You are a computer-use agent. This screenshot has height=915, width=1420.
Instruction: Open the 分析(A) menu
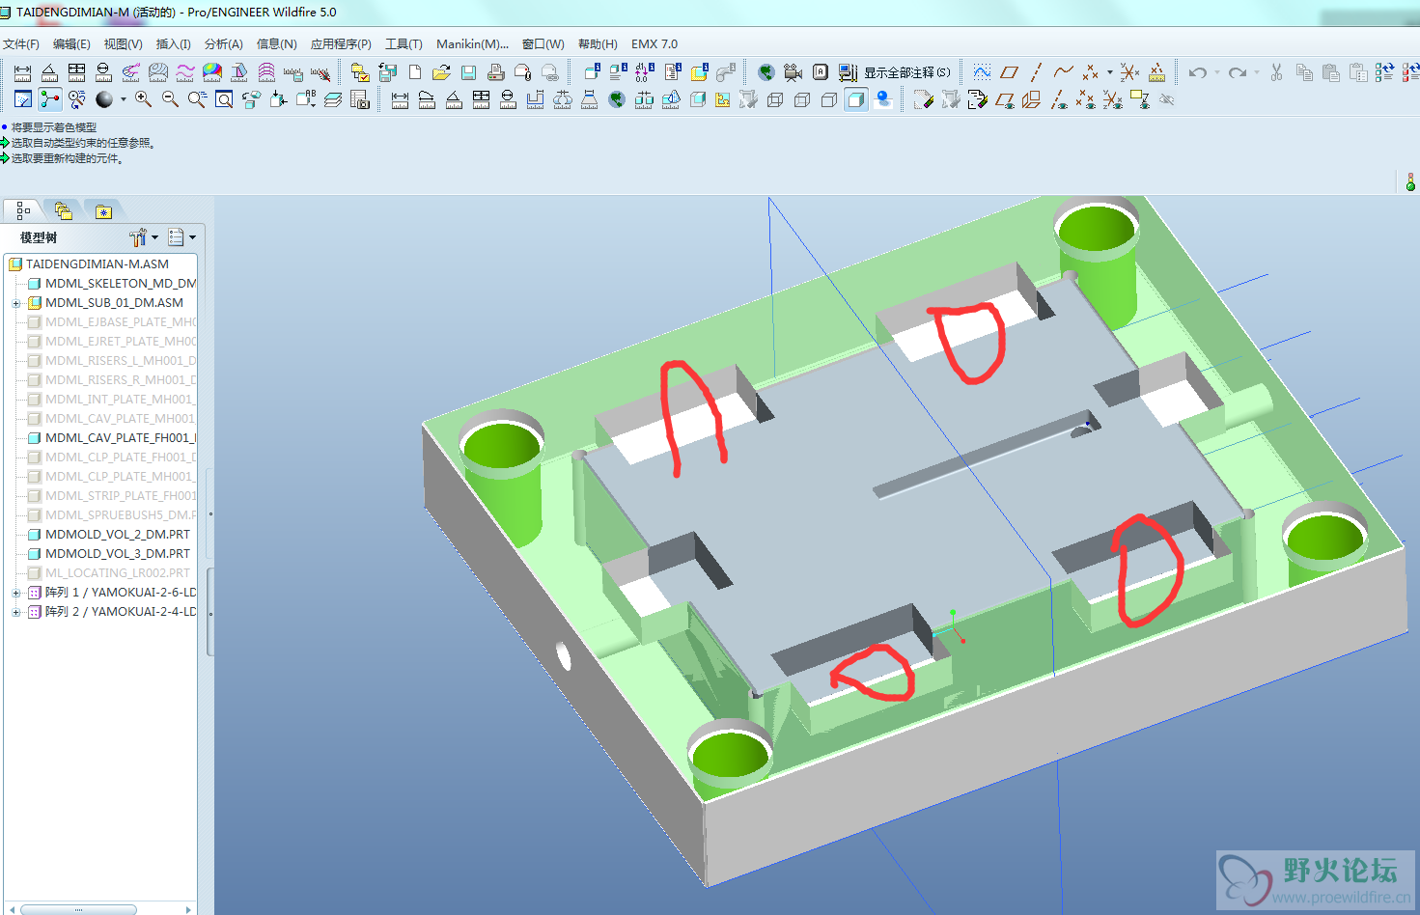coord(223,44)
